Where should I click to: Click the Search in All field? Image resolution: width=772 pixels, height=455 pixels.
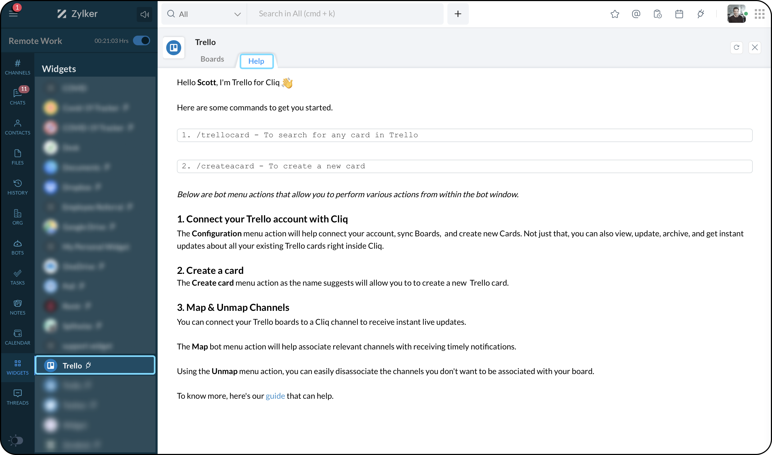[x=345, y=14]
